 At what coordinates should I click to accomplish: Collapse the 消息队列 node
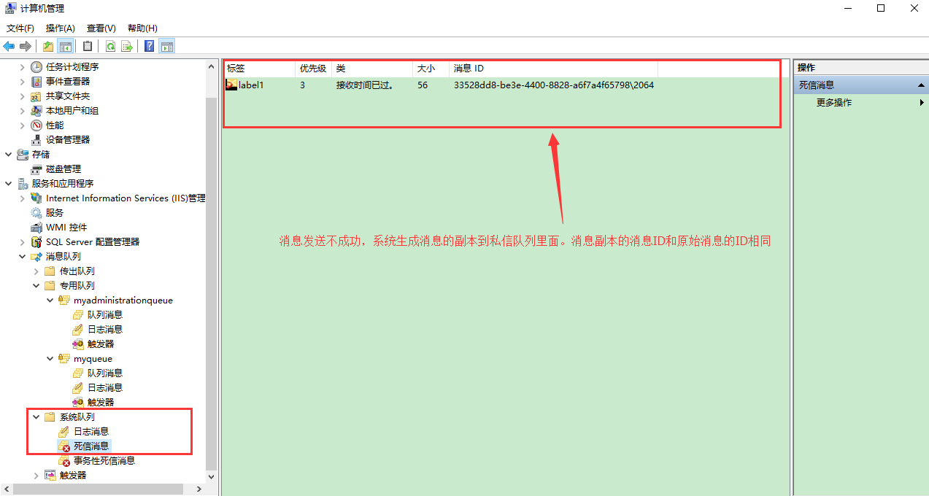pos(22,256)
